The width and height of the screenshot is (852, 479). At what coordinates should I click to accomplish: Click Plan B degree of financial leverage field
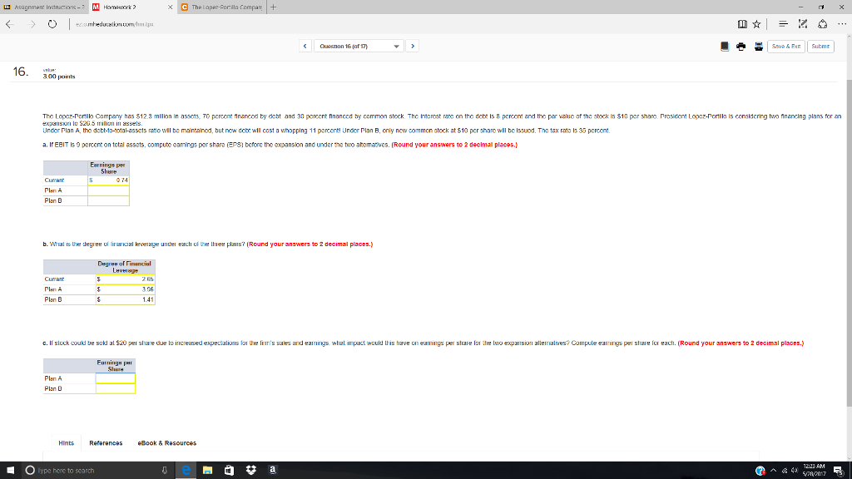click(126, 299)
